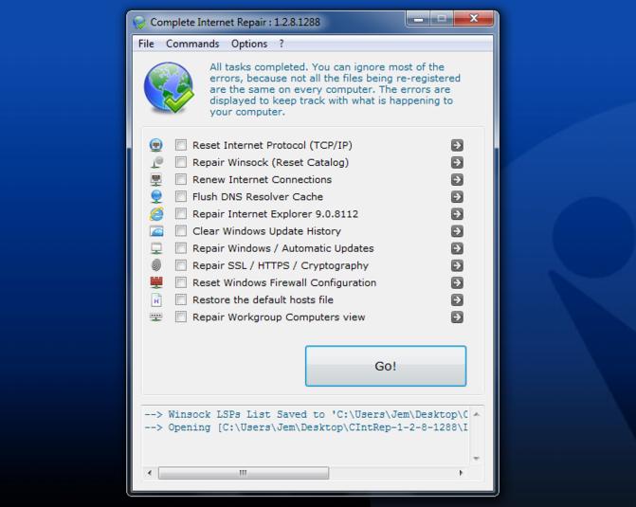This screenshot has width=636, height=507.
Task: Click the workgroup computers icon
Action: coord(156,317)
